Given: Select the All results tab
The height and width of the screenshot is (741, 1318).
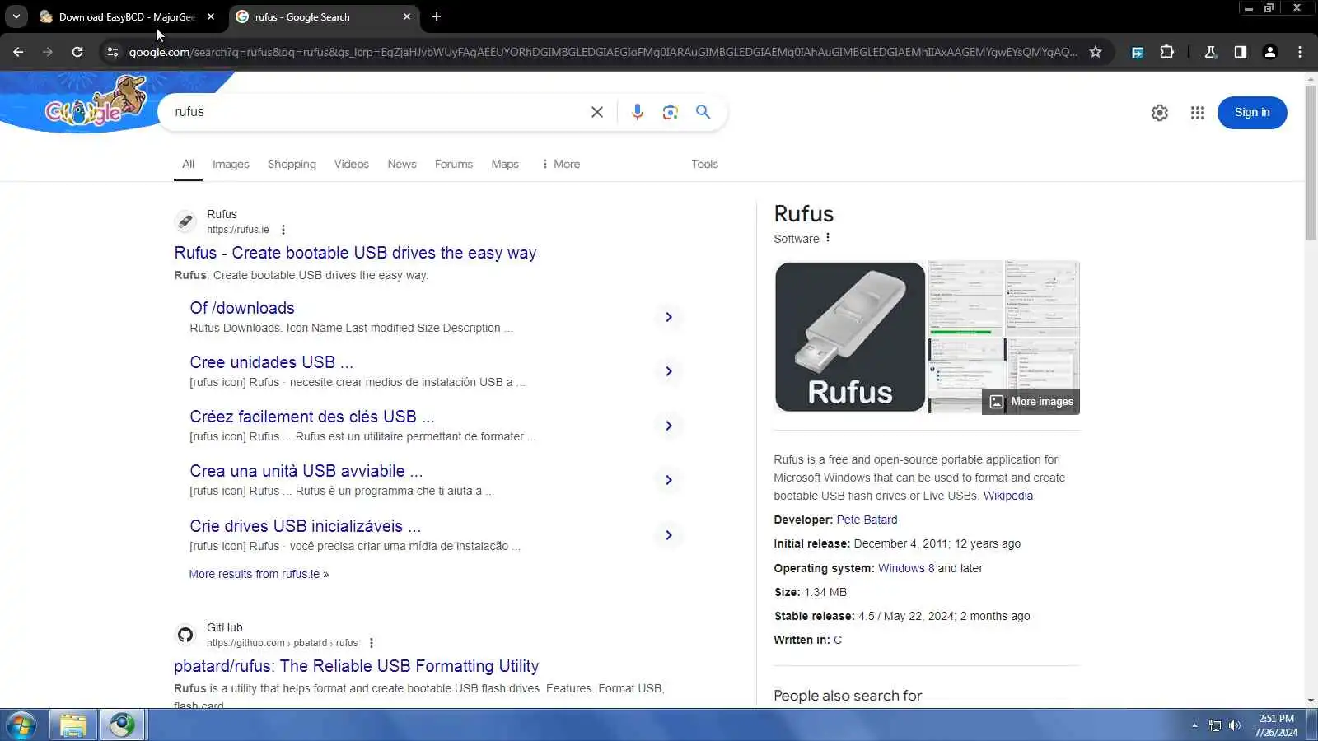Looking at the screenshot, I should click(x=188, y=164).
